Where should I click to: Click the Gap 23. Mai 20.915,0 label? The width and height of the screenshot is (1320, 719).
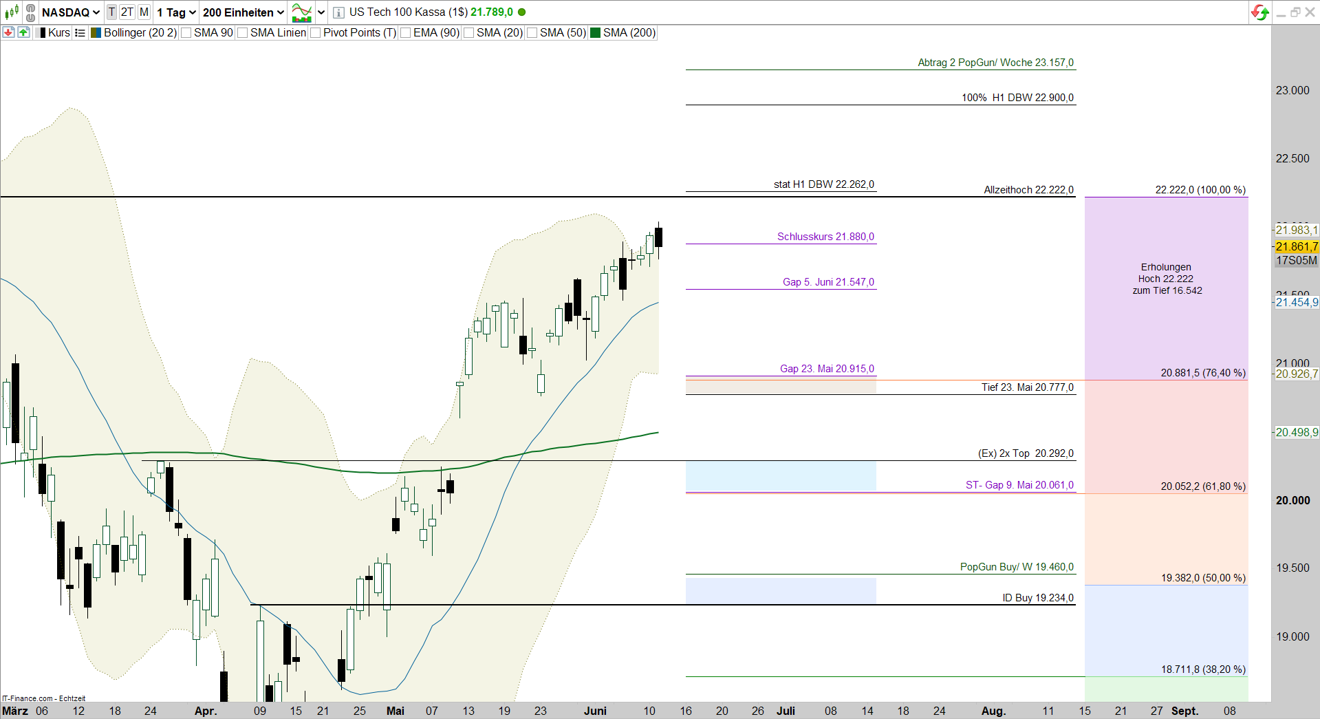(827, 369)
